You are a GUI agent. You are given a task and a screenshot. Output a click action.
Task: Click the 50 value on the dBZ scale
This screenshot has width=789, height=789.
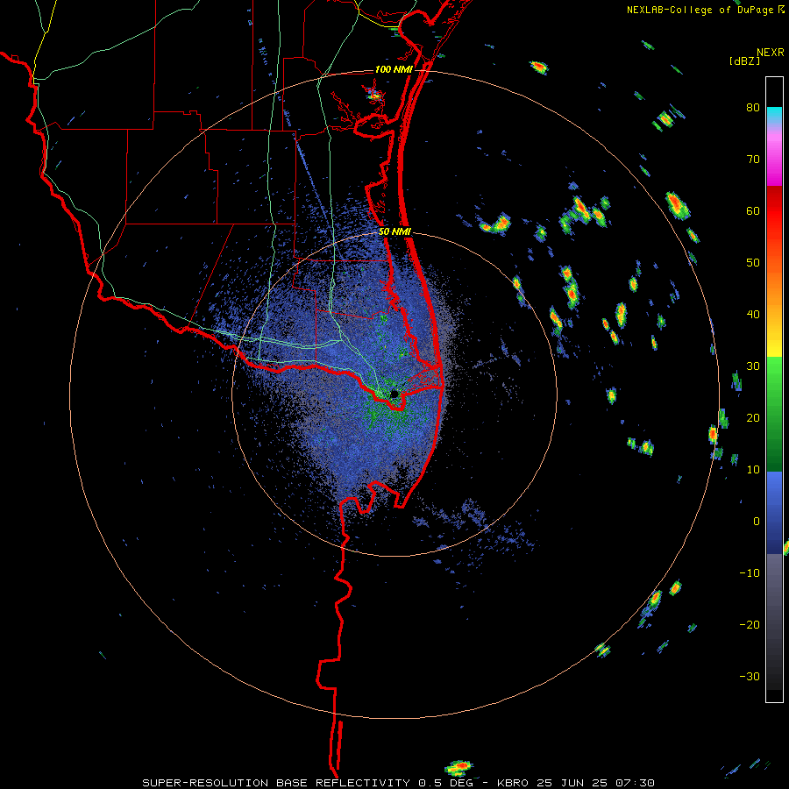coord(753,263)
